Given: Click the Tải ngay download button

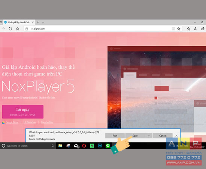Looking at the screenshot, I should (x=23, y=112).
